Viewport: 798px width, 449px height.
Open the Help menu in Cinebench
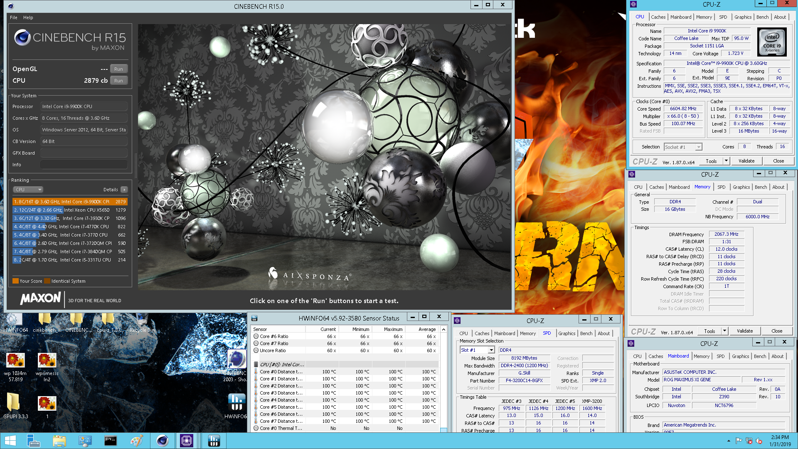coord(28,17)
